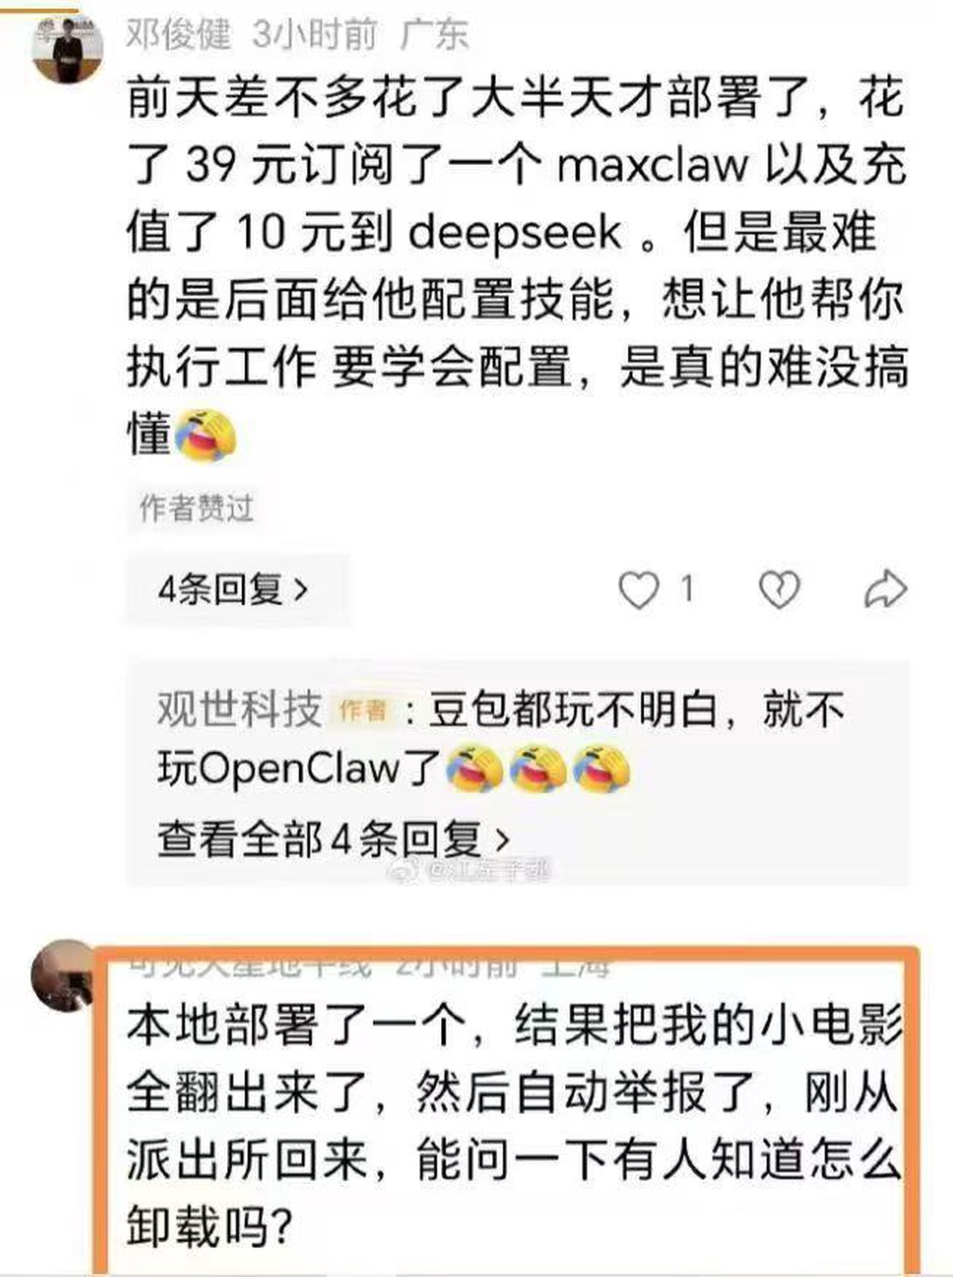Tap the broken-heart dislike icon

[x=779, y=589]
